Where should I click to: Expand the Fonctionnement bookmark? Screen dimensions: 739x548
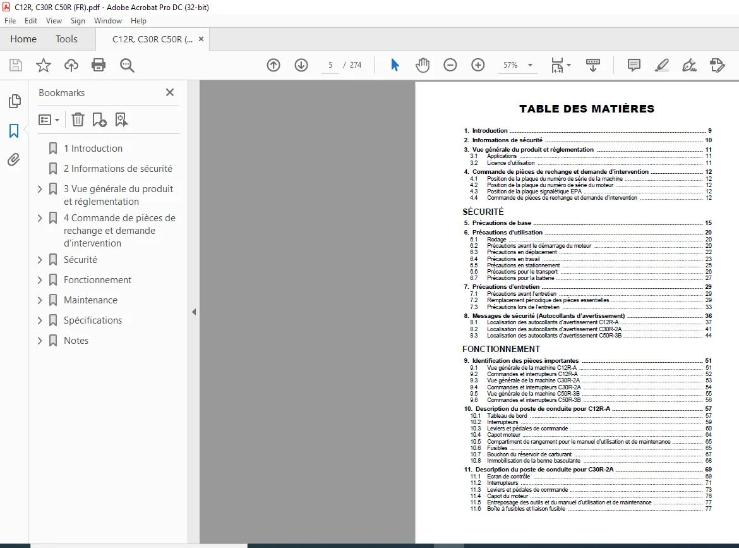(40, 280)
